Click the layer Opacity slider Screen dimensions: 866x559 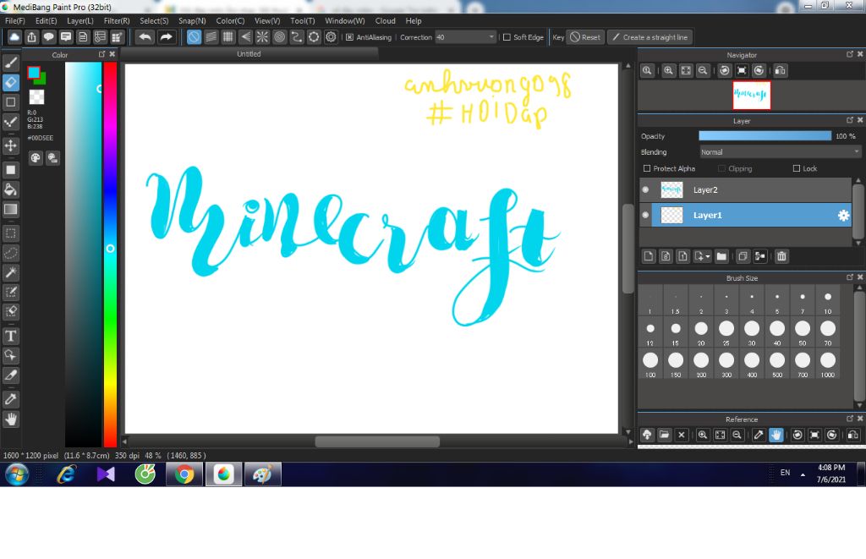tap(765, 136)
